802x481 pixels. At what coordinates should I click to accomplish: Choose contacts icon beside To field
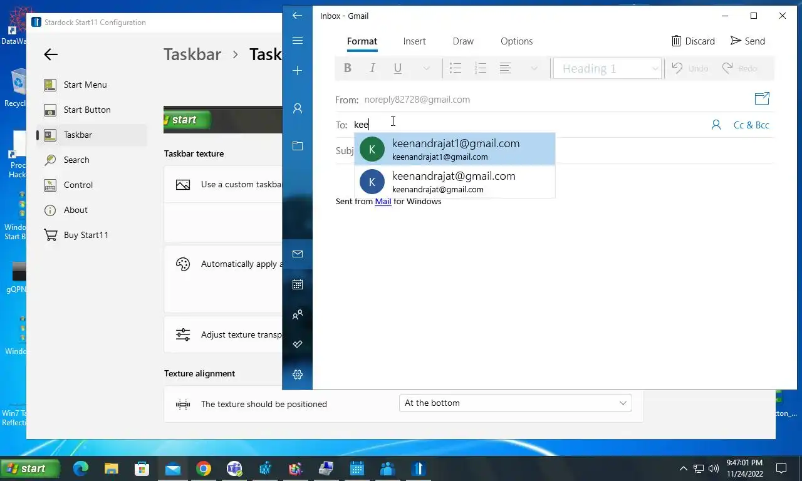coord(716,125)
